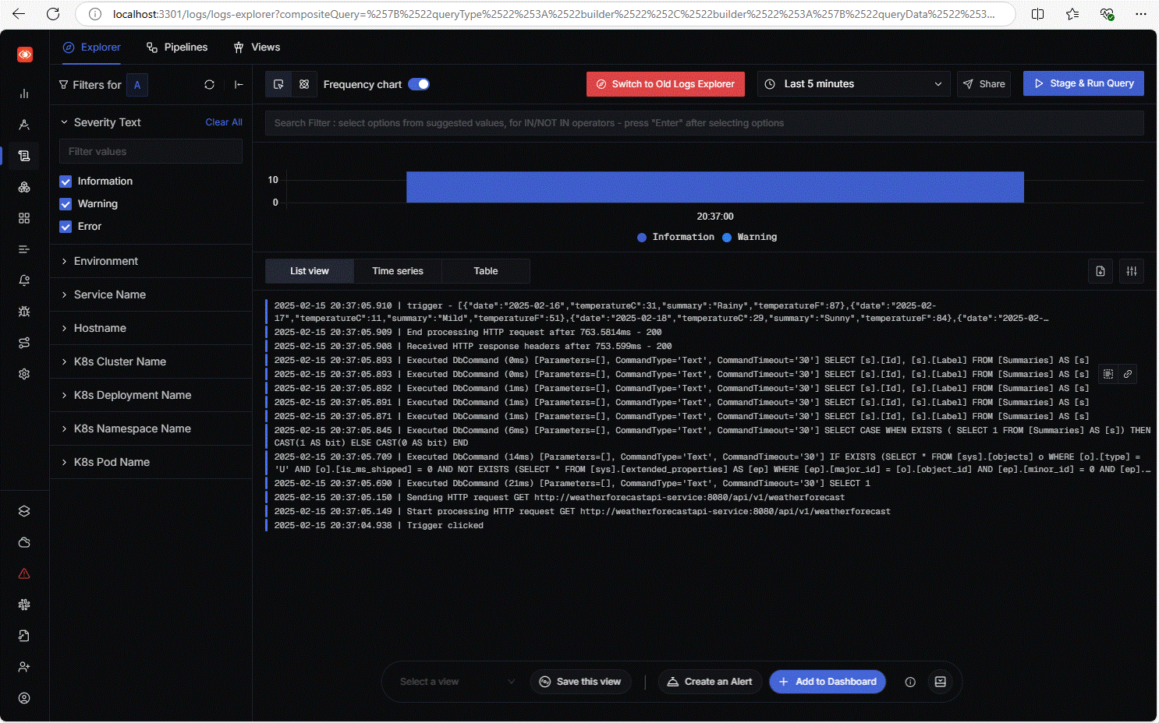Open the Messaging Queues lines sidebar icon

[x=24, y=249]
